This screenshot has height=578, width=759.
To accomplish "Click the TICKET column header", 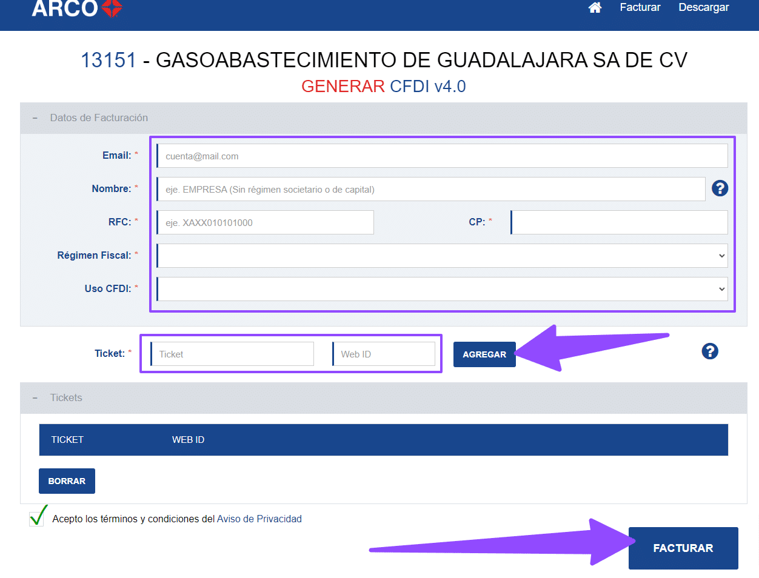I will [x=67, y=440].
